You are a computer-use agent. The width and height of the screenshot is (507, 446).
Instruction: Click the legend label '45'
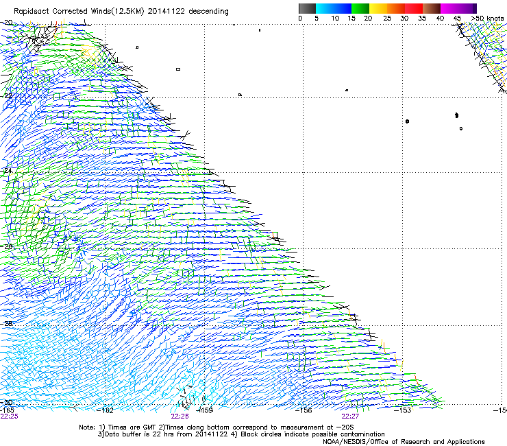point(457,19)
